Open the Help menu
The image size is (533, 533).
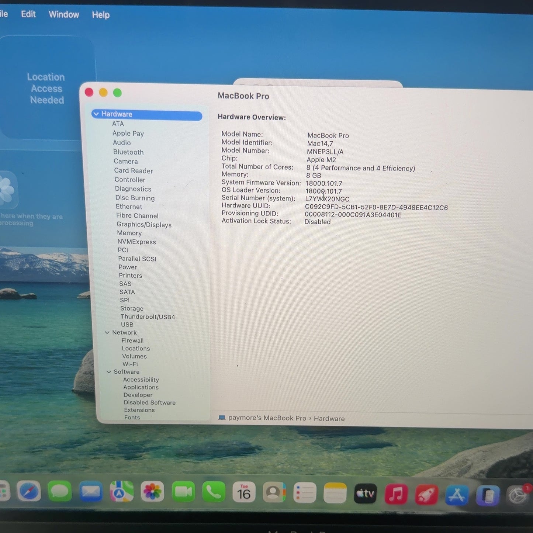101,15
